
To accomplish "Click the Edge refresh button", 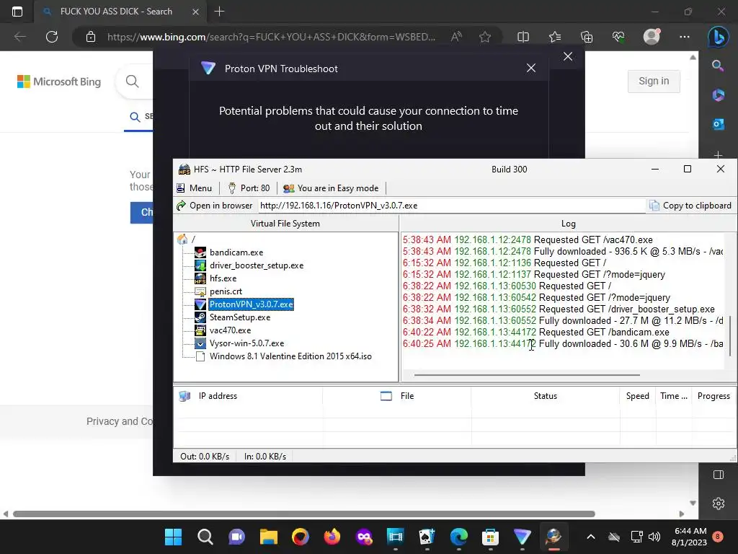I will coord(52,37).
